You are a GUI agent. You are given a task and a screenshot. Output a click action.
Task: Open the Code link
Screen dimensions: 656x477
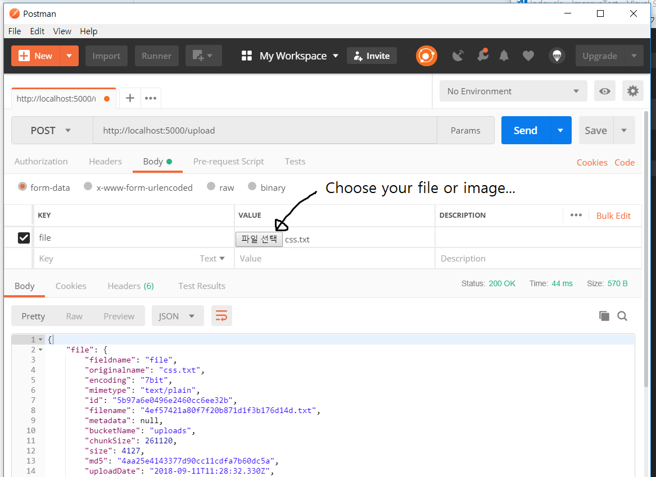[x=625, y=163]
